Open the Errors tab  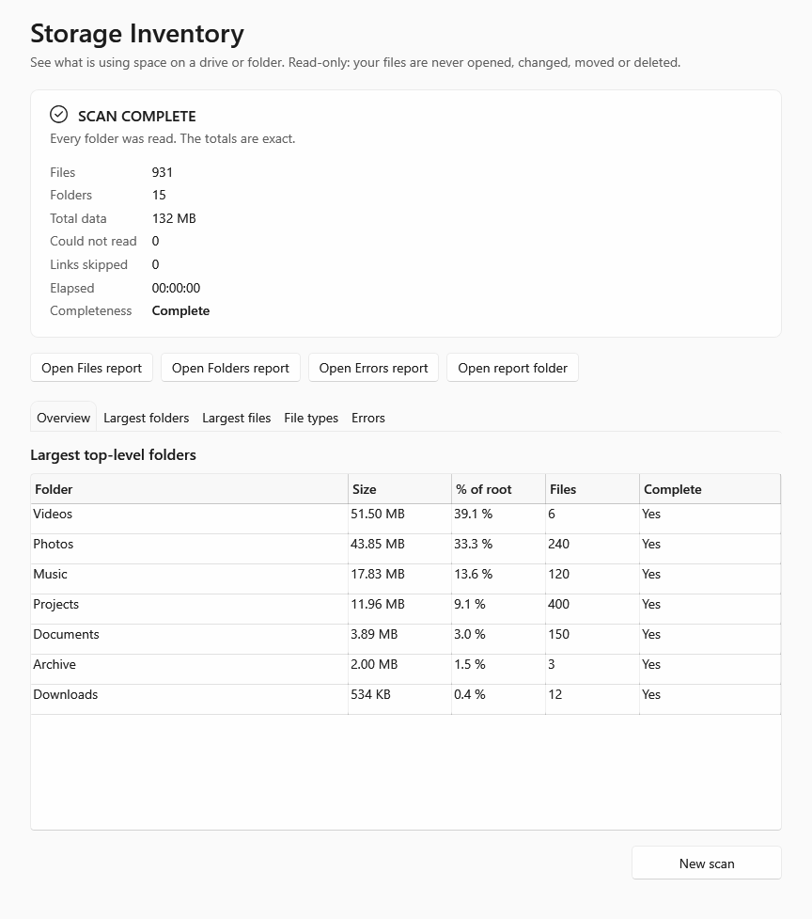(x=368, y=418)
